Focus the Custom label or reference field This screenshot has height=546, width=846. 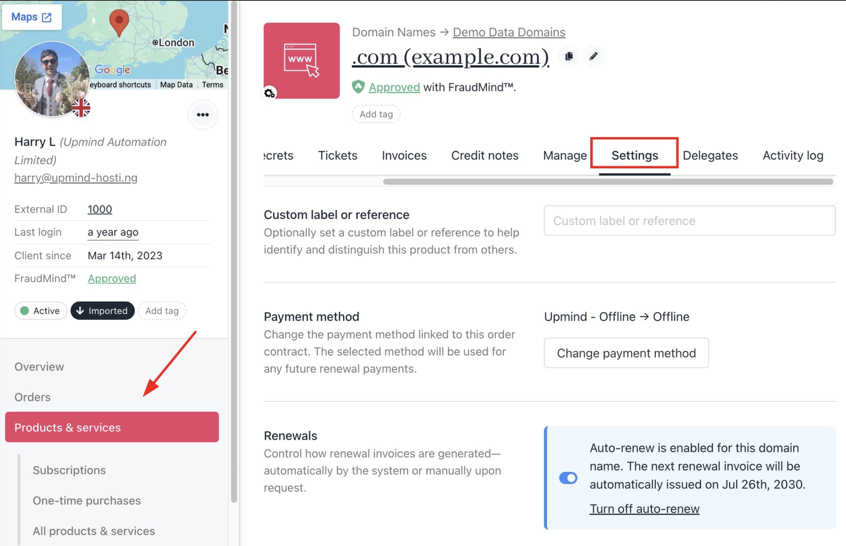pyautogui.click(x=690, y=221)
